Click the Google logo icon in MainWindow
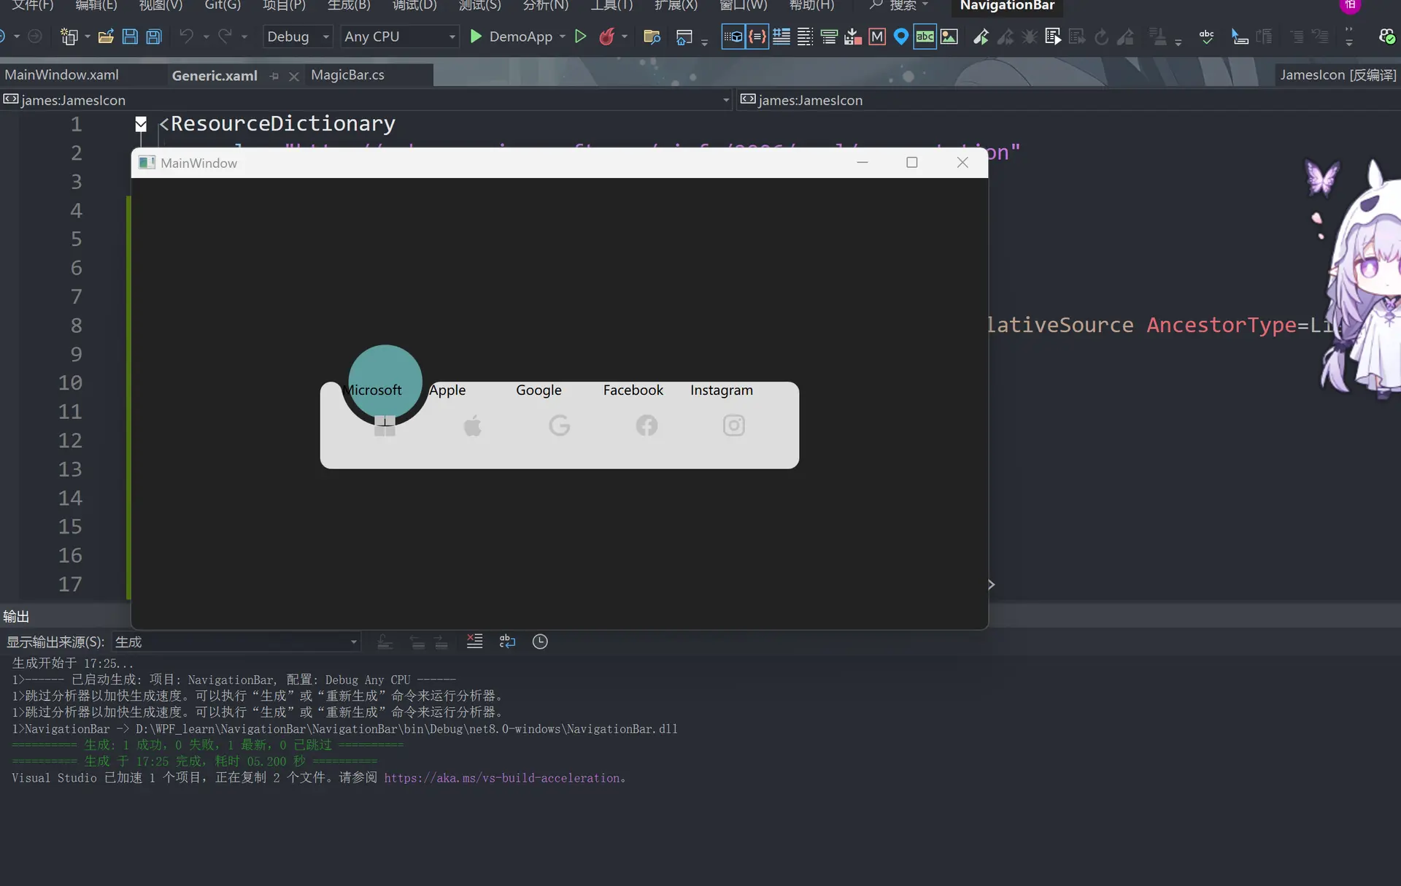The image size is (1401, 886). (560, 425)
